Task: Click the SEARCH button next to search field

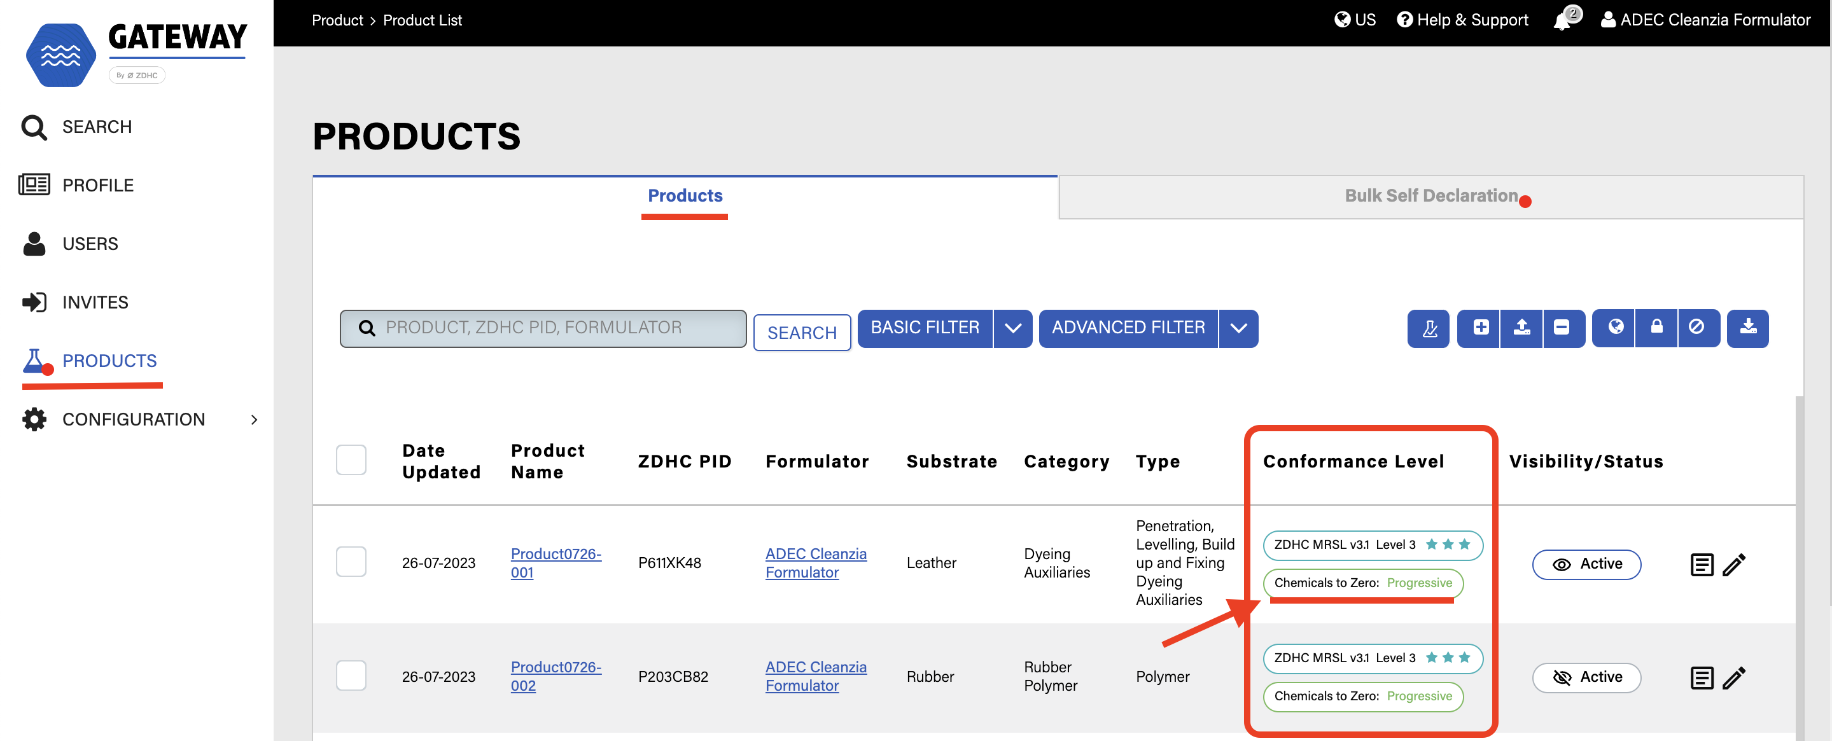Action: point(802,333)
